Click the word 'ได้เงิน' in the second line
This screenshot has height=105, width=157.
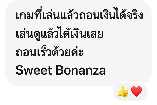pyautogui.click(x=74, y=33)
